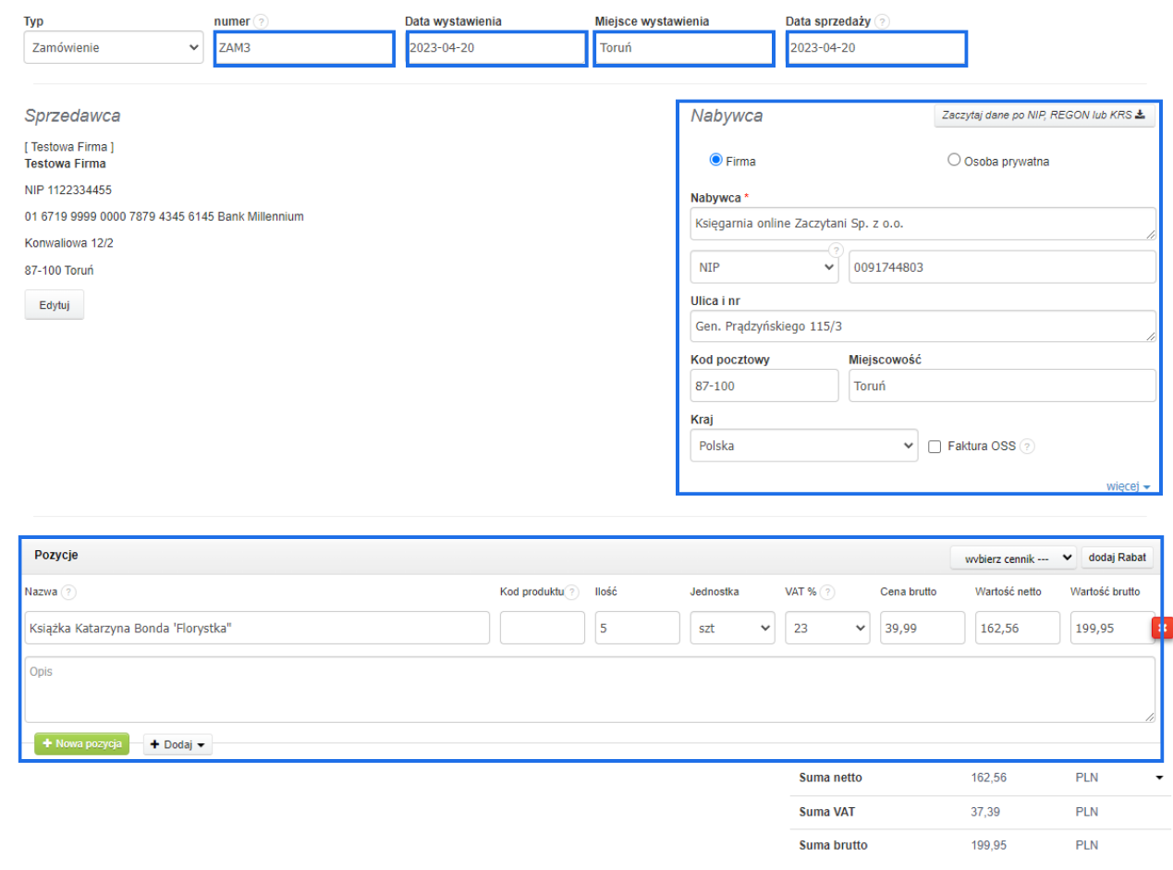Open the Kod produktu help icon
1173x870 pixels.
pyautogui.click(x=573, y=592)
